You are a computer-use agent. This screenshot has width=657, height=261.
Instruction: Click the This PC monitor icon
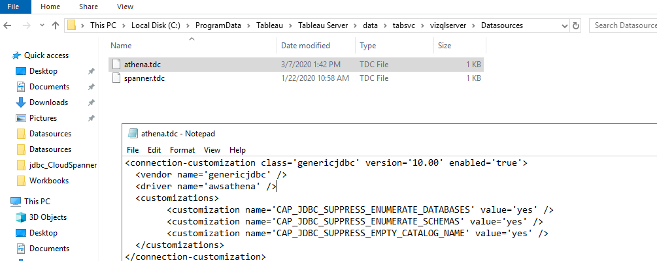pos(15,201)
